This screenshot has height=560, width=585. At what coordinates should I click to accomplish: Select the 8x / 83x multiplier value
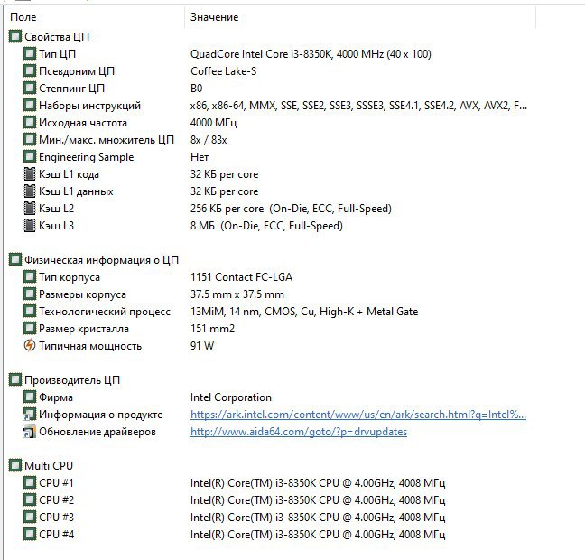tap(209, 140)
